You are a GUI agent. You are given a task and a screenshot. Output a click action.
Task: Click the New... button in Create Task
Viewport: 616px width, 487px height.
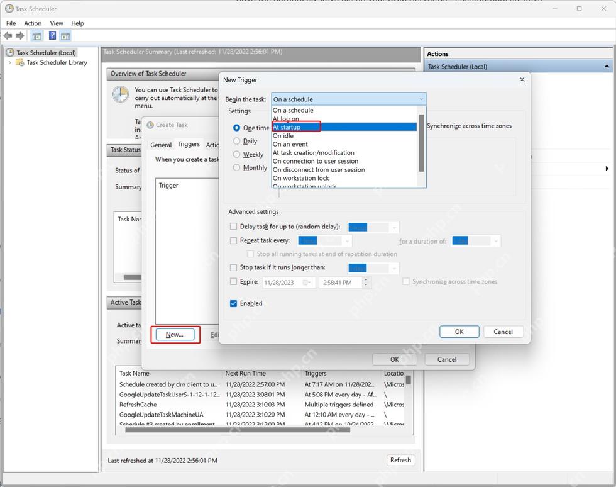[175, 334]
